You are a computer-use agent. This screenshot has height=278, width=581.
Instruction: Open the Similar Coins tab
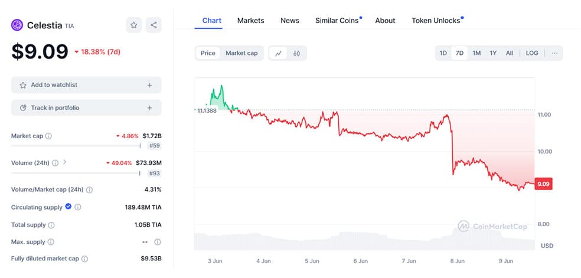click(x=337, y=21)
